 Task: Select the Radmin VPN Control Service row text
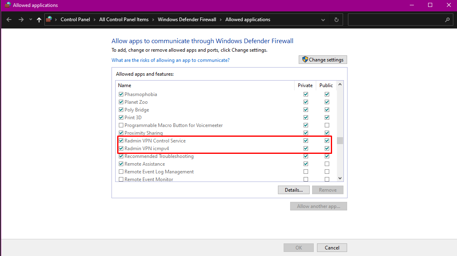coord(155,140)
